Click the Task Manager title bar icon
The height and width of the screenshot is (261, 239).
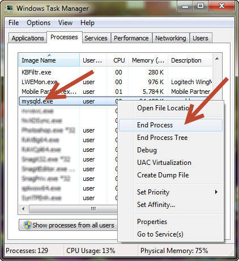pyautogui.click(x=9, y=9)
